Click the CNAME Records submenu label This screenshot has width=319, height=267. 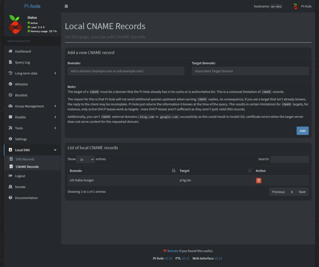[x=27, y=166]
